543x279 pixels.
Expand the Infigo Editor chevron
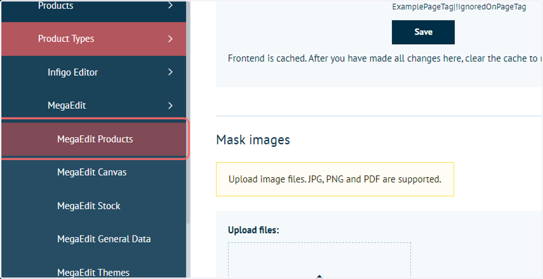click(170, 72)
